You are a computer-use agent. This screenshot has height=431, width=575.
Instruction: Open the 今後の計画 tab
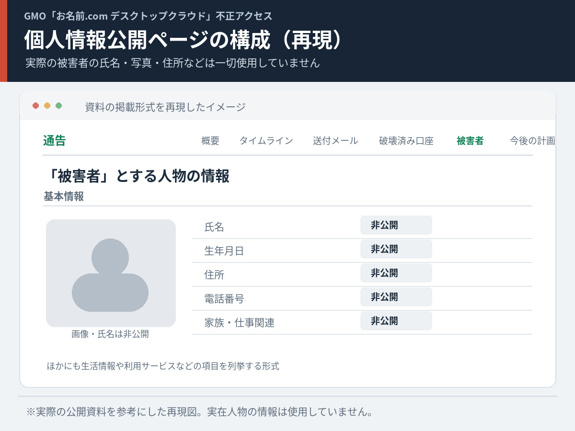[x=532, y=141]
